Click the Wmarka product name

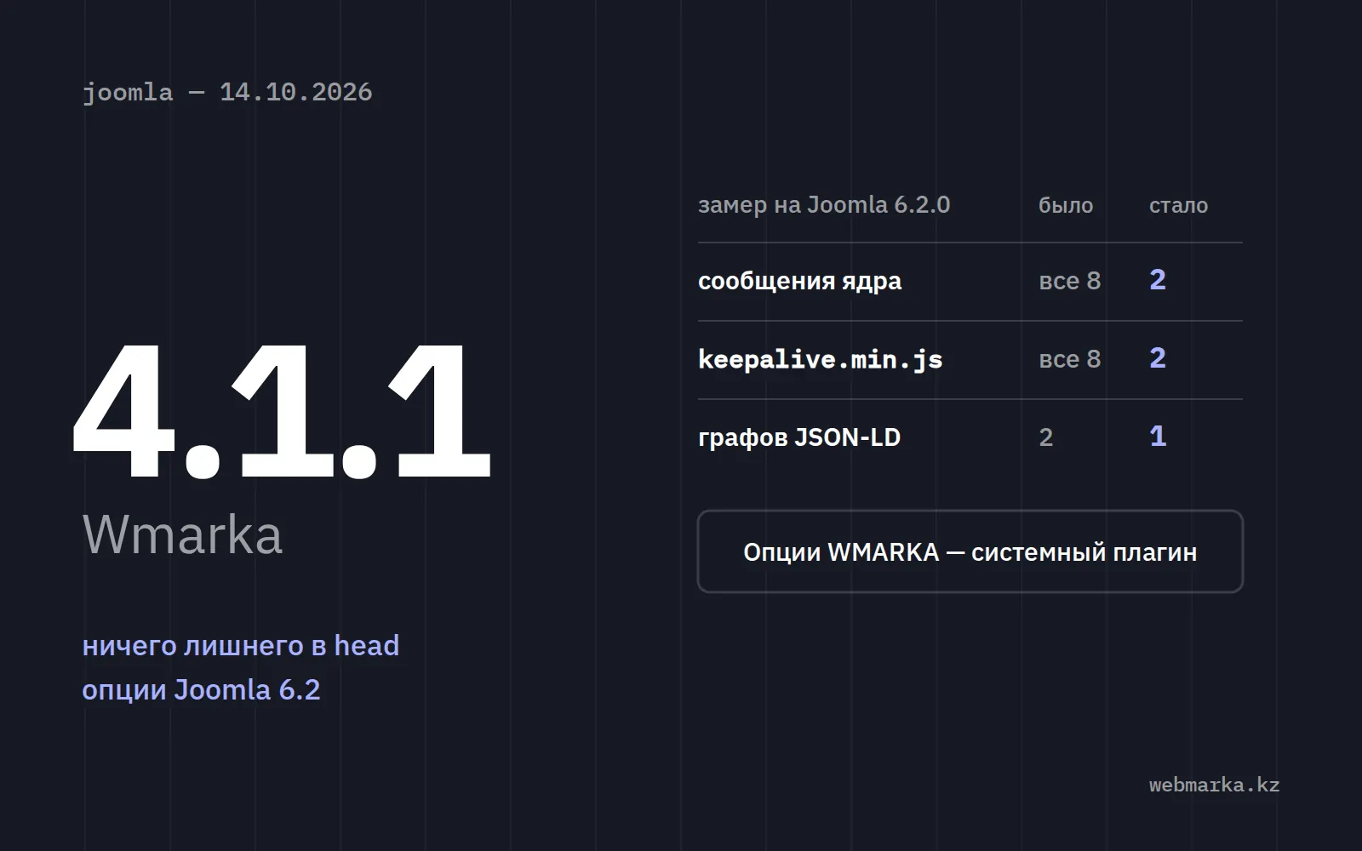(x=182, y=534)
